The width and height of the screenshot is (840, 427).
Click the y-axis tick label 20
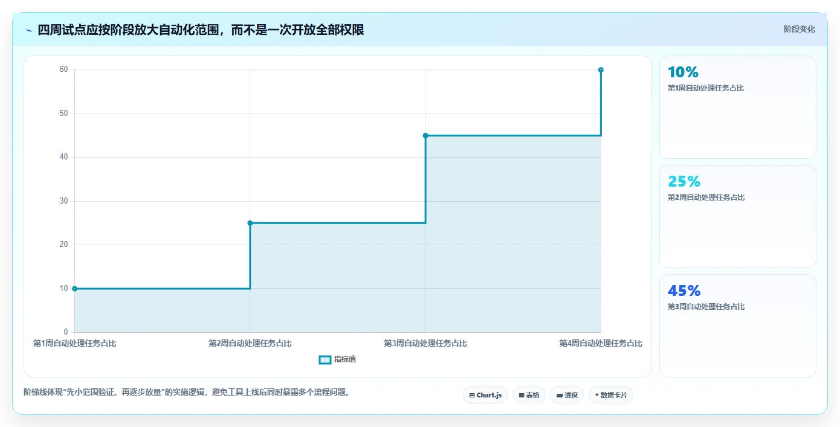point(63,245)
